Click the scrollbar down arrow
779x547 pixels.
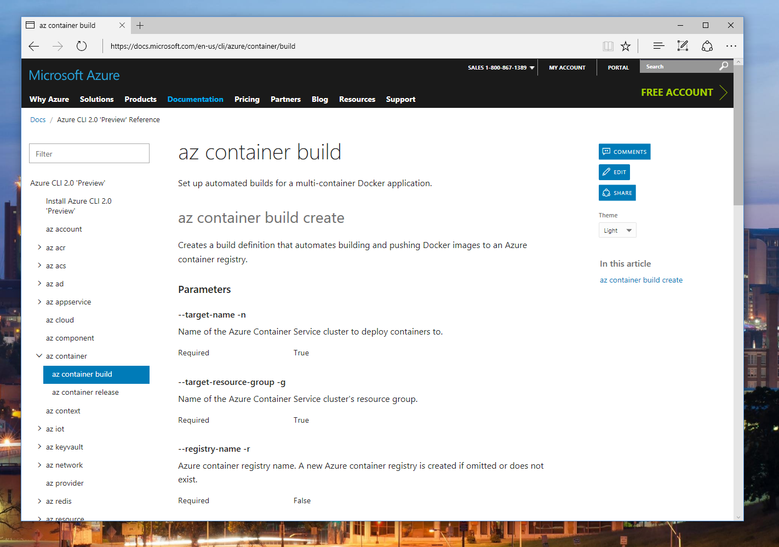pyautogui.click(x=738, y=517)
